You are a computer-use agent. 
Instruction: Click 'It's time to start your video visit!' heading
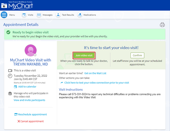111,48
